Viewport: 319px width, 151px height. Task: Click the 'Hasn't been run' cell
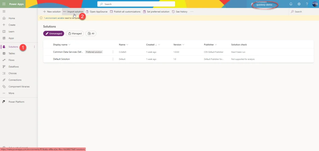click(238, 52)
